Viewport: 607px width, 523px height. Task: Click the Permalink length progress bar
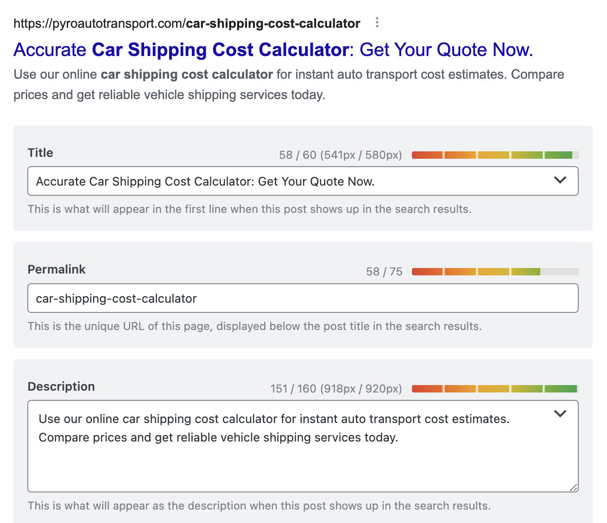495,272
